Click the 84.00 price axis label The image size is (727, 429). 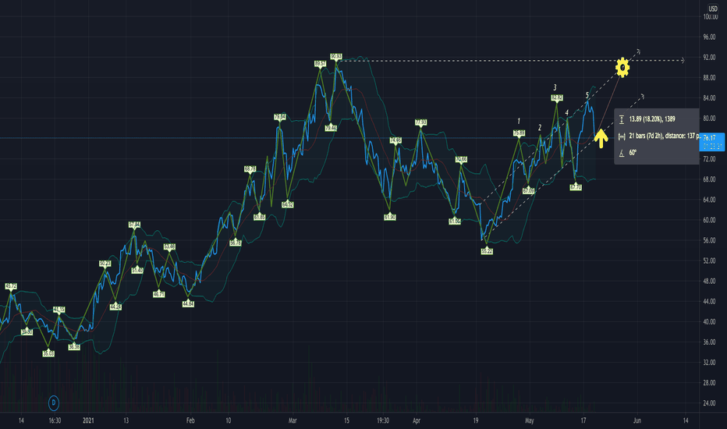pos(709,97)
